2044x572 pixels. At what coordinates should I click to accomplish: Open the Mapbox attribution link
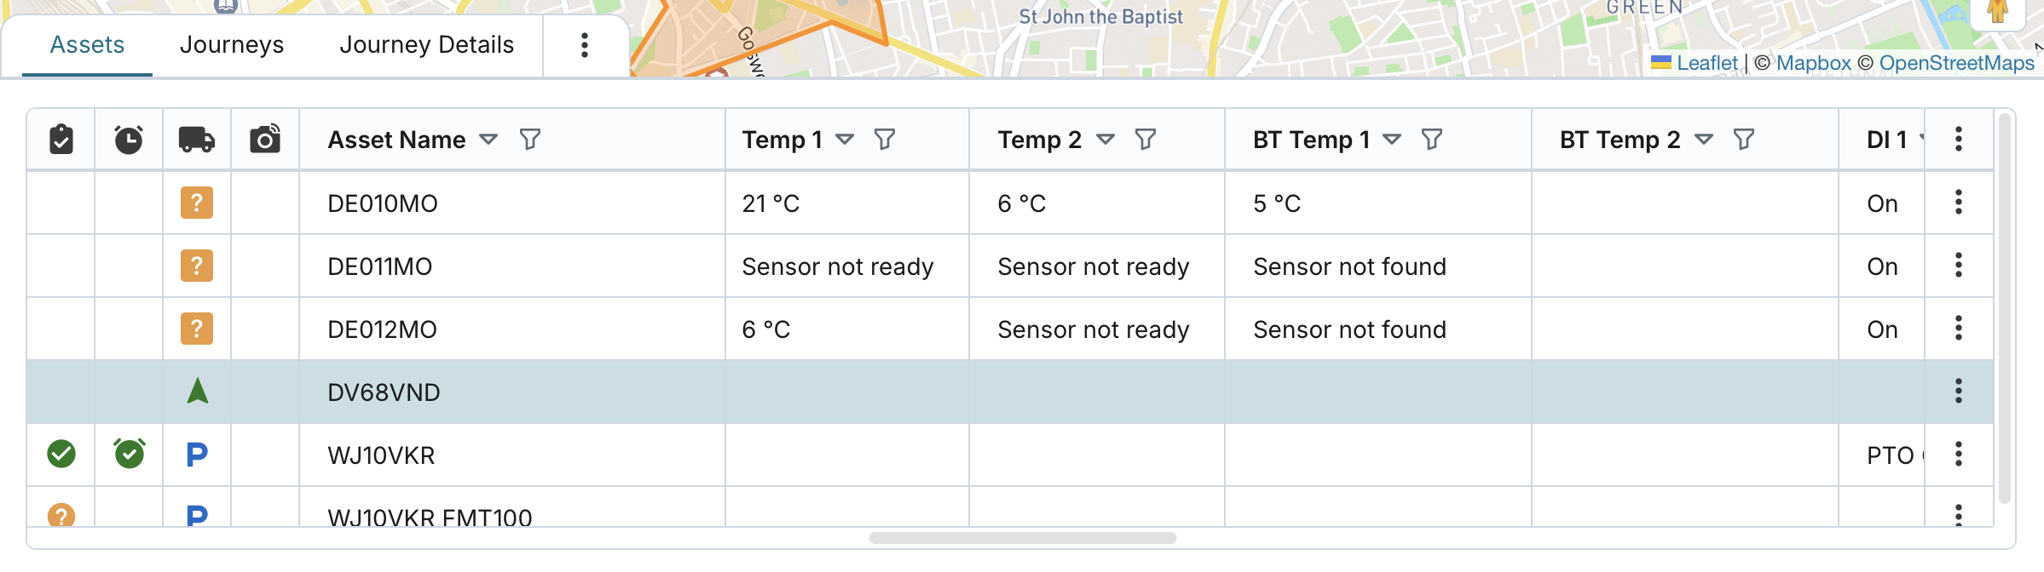1813,63
